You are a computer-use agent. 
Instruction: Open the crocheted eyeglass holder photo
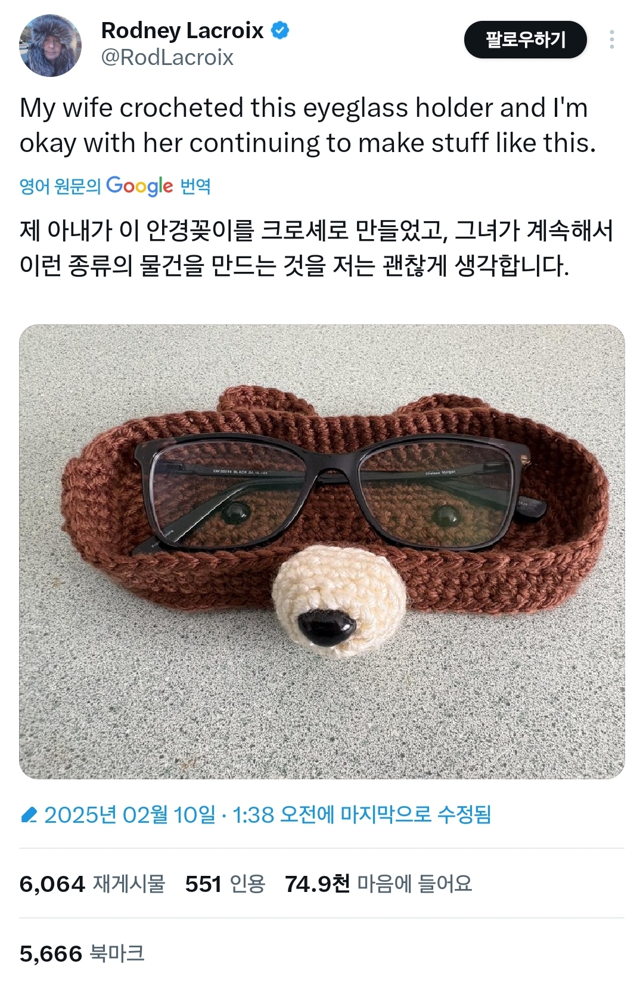point(322,552)
